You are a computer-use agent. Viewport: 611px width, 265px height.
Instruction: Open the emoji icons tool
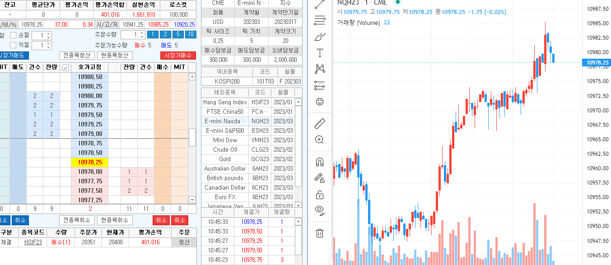click(320, 102)
